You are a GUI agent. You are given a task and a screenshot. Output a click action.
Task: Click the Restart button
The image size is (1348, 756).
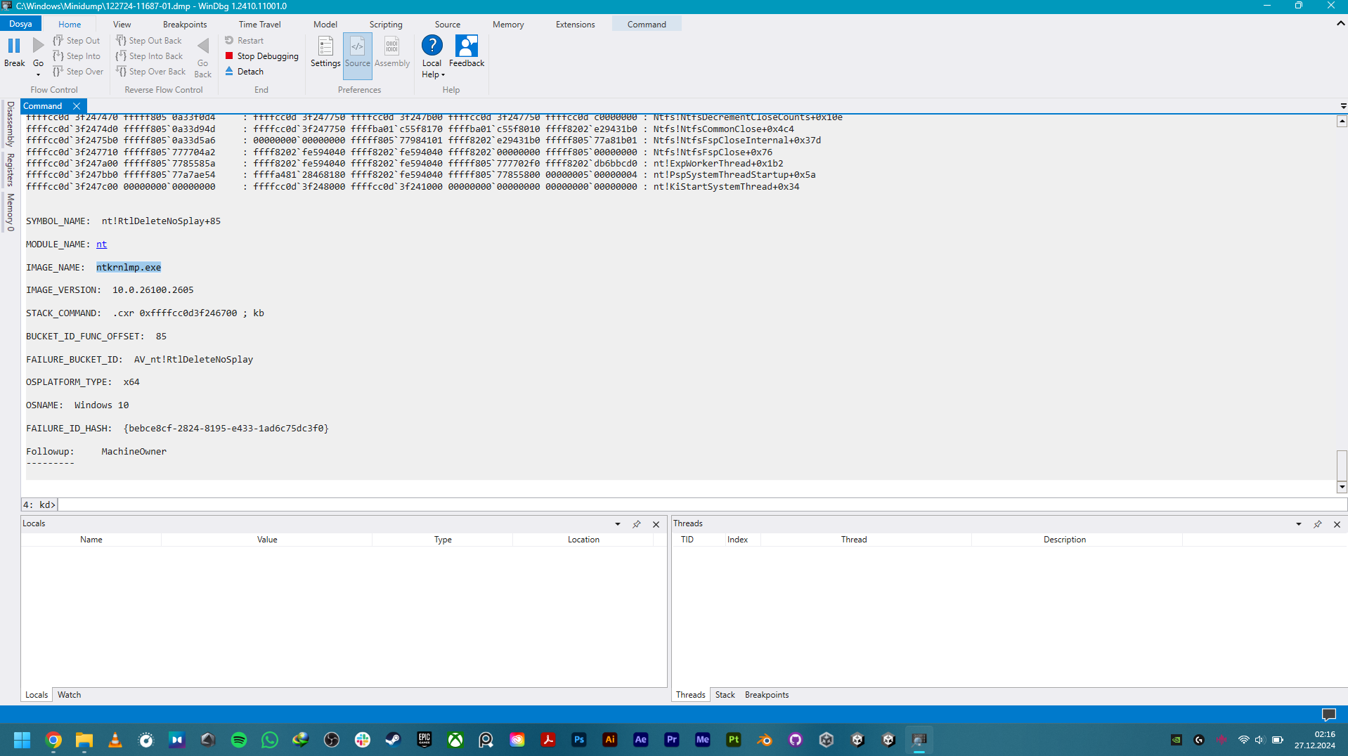point(245,41)
